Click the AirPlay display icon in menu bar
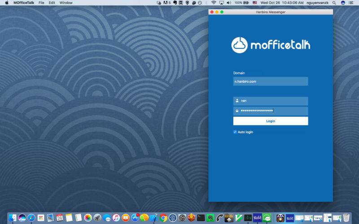 coord(222,3)
